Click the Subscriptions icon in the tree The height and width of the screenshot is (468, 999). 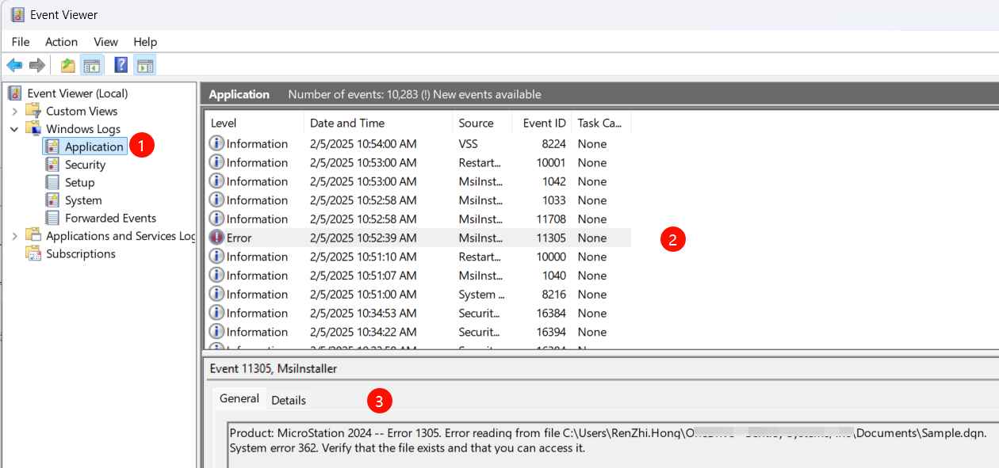33,253
